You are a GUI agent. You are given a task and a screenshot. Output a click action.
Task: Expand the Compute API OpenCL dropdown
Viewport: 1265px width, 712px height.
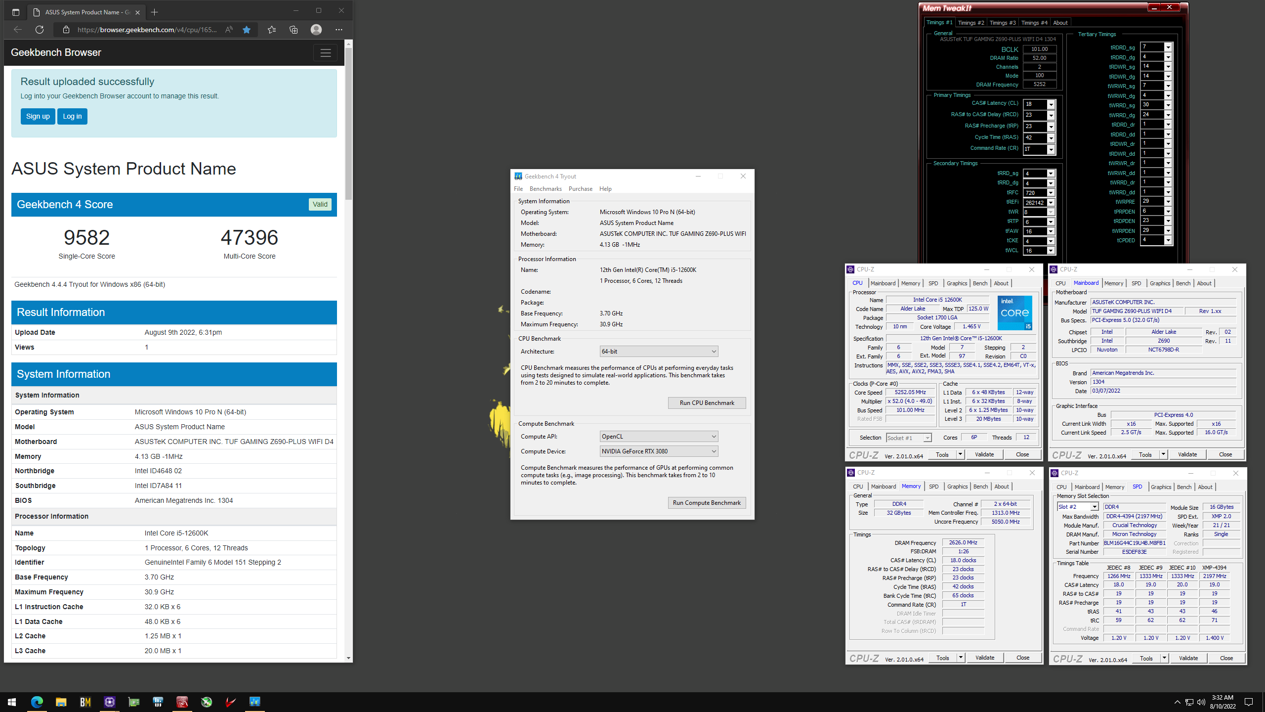659,437
